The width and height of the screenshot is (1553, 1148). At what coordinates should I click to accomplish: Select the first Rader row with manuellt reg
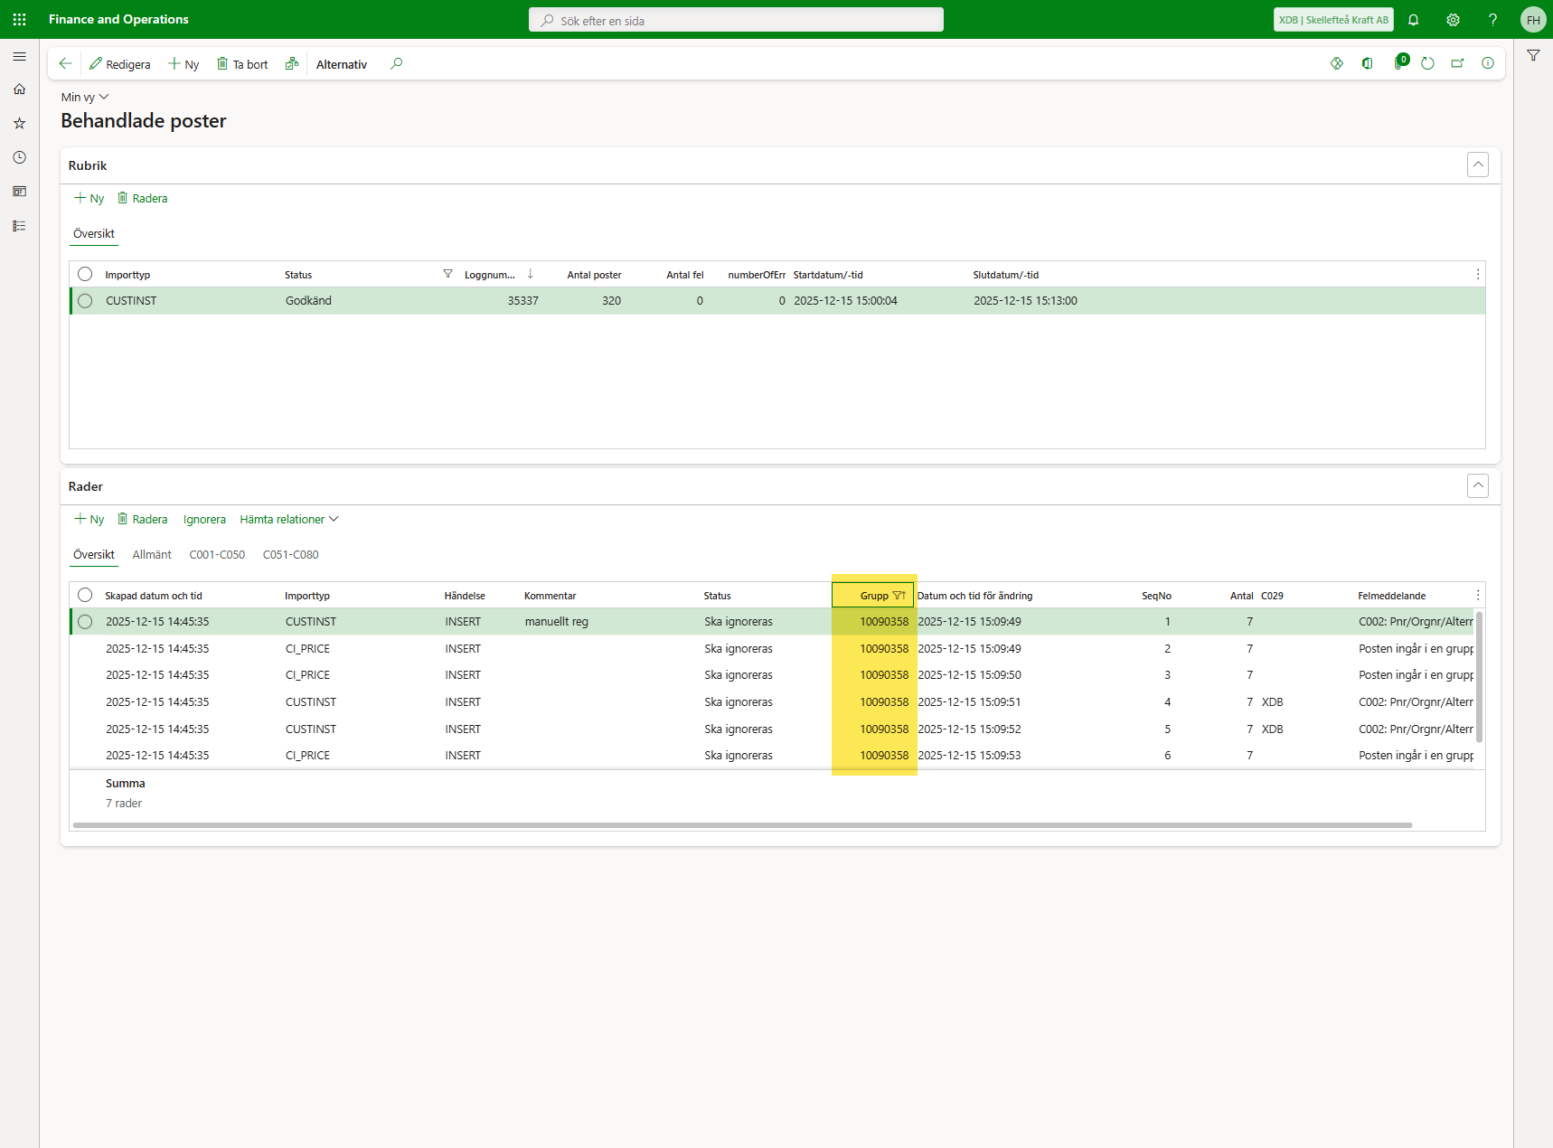point(85,622)
